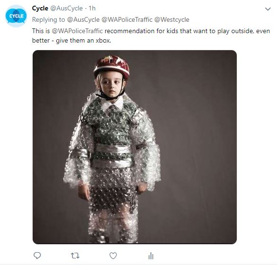Click the 'give them an xbox' text line
Screen dimensions: 277x265
coord(83,41)
